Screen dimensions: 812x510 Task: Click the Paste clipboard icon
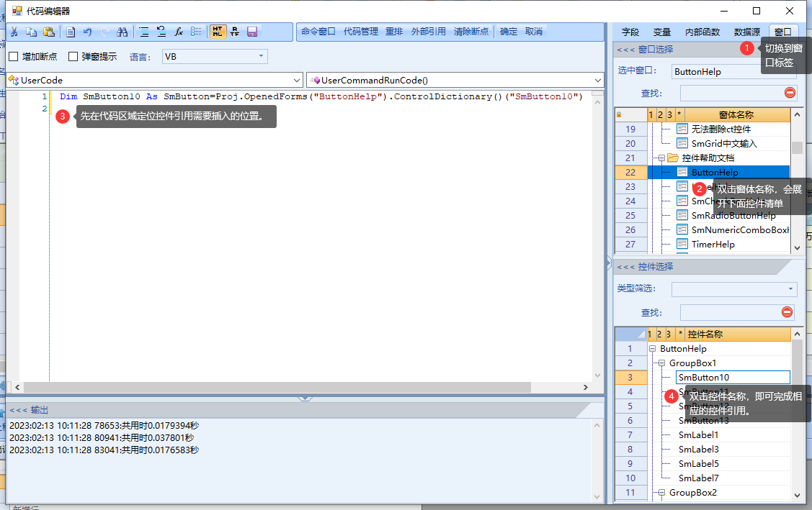pos(49,32)
